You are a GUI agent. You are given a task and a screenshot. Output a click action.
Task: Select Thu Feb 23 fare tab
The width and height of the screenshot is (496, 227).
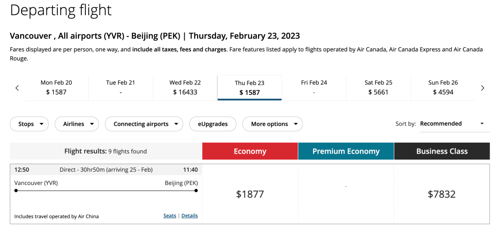coord(249,88)
